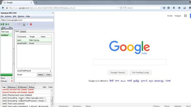Switch to the Table tab
The image size is (191, 107).
tap(17, 31)
